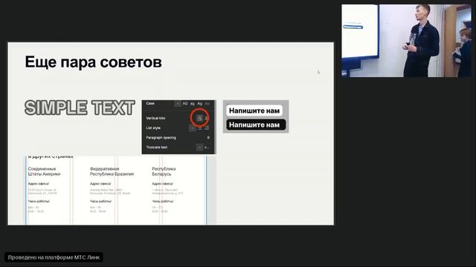Open the presenter webcam video thumbnail
This screenshot has width=476, height=267.
[407, 41]
